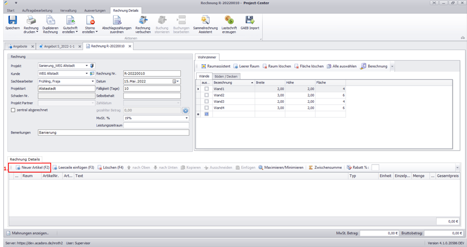Enable the zentral abgerechnet checkbox

point(13,110)
